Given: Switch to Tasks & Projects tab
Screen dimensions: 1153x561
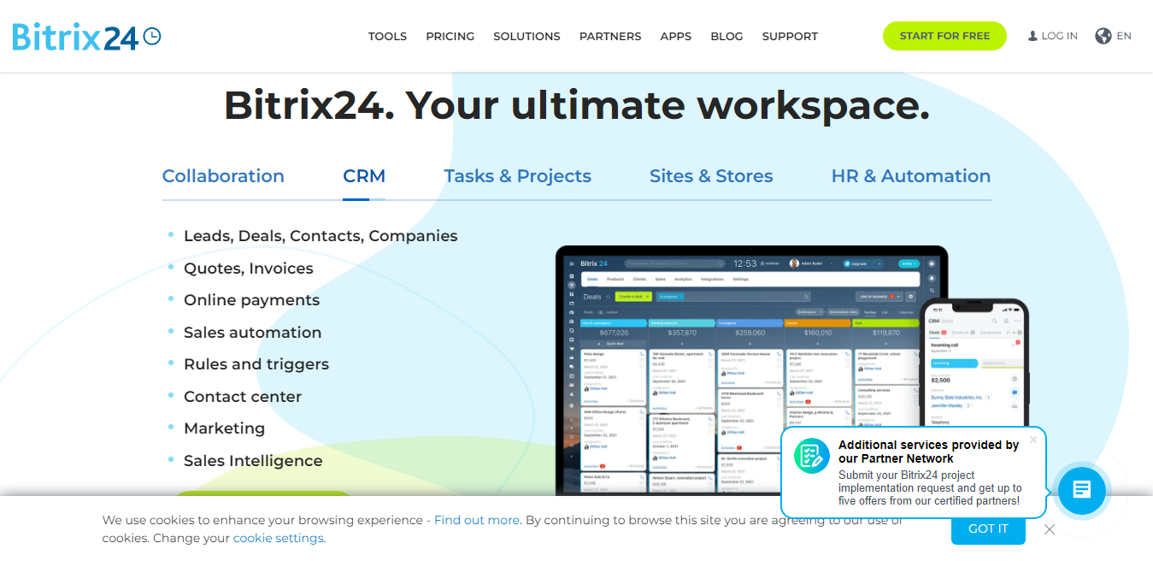Looking at the screenshot, I should pos(518,176).
